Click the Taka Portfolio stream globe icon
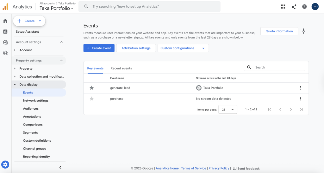This screenshot has width=324, height=173. click(x=199, y=88)
